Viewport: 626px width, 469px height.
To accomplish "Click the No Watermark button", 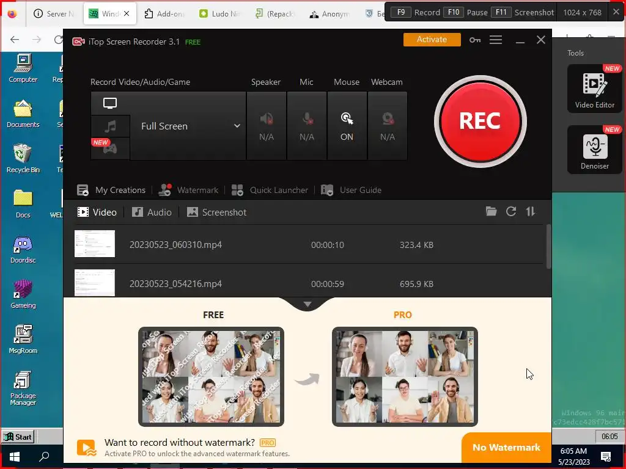I will [506, 448].
